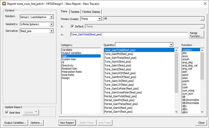Select Directivity in the Category list
This screenshot has width=209, height=128.
click(68, 65)
